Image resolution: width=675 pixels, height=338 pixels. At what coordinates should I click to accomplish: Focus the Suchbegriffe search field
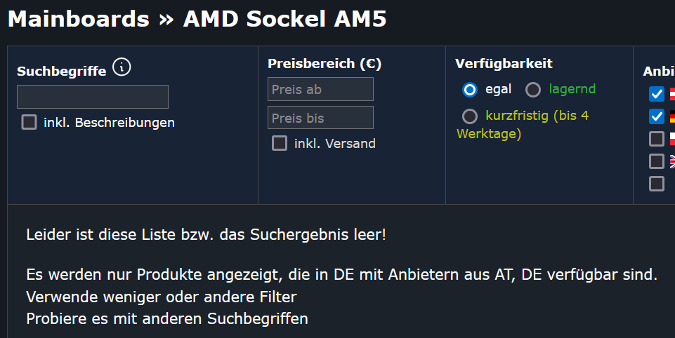pyautogui.click(x=93, y=97)
